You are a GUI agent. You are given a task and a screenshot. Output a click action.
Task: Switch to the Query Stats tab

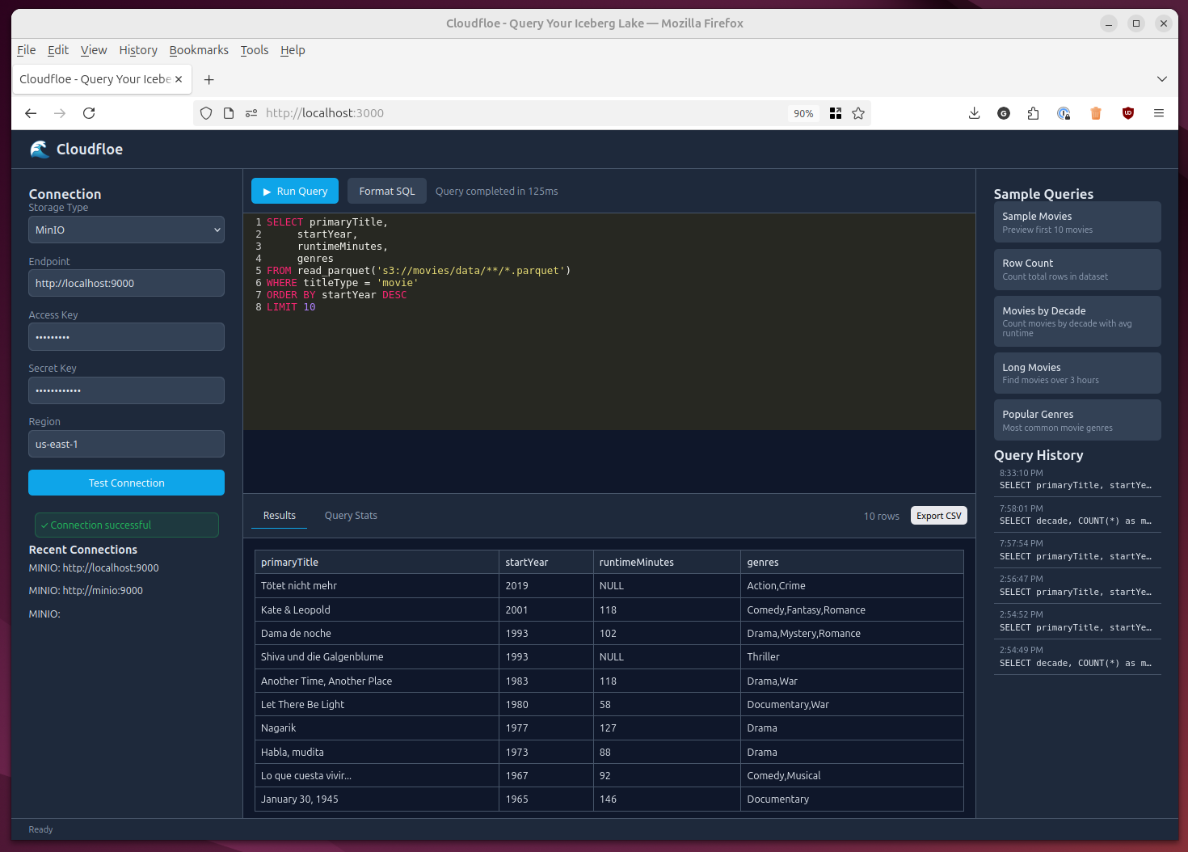[x=351, y=515]
